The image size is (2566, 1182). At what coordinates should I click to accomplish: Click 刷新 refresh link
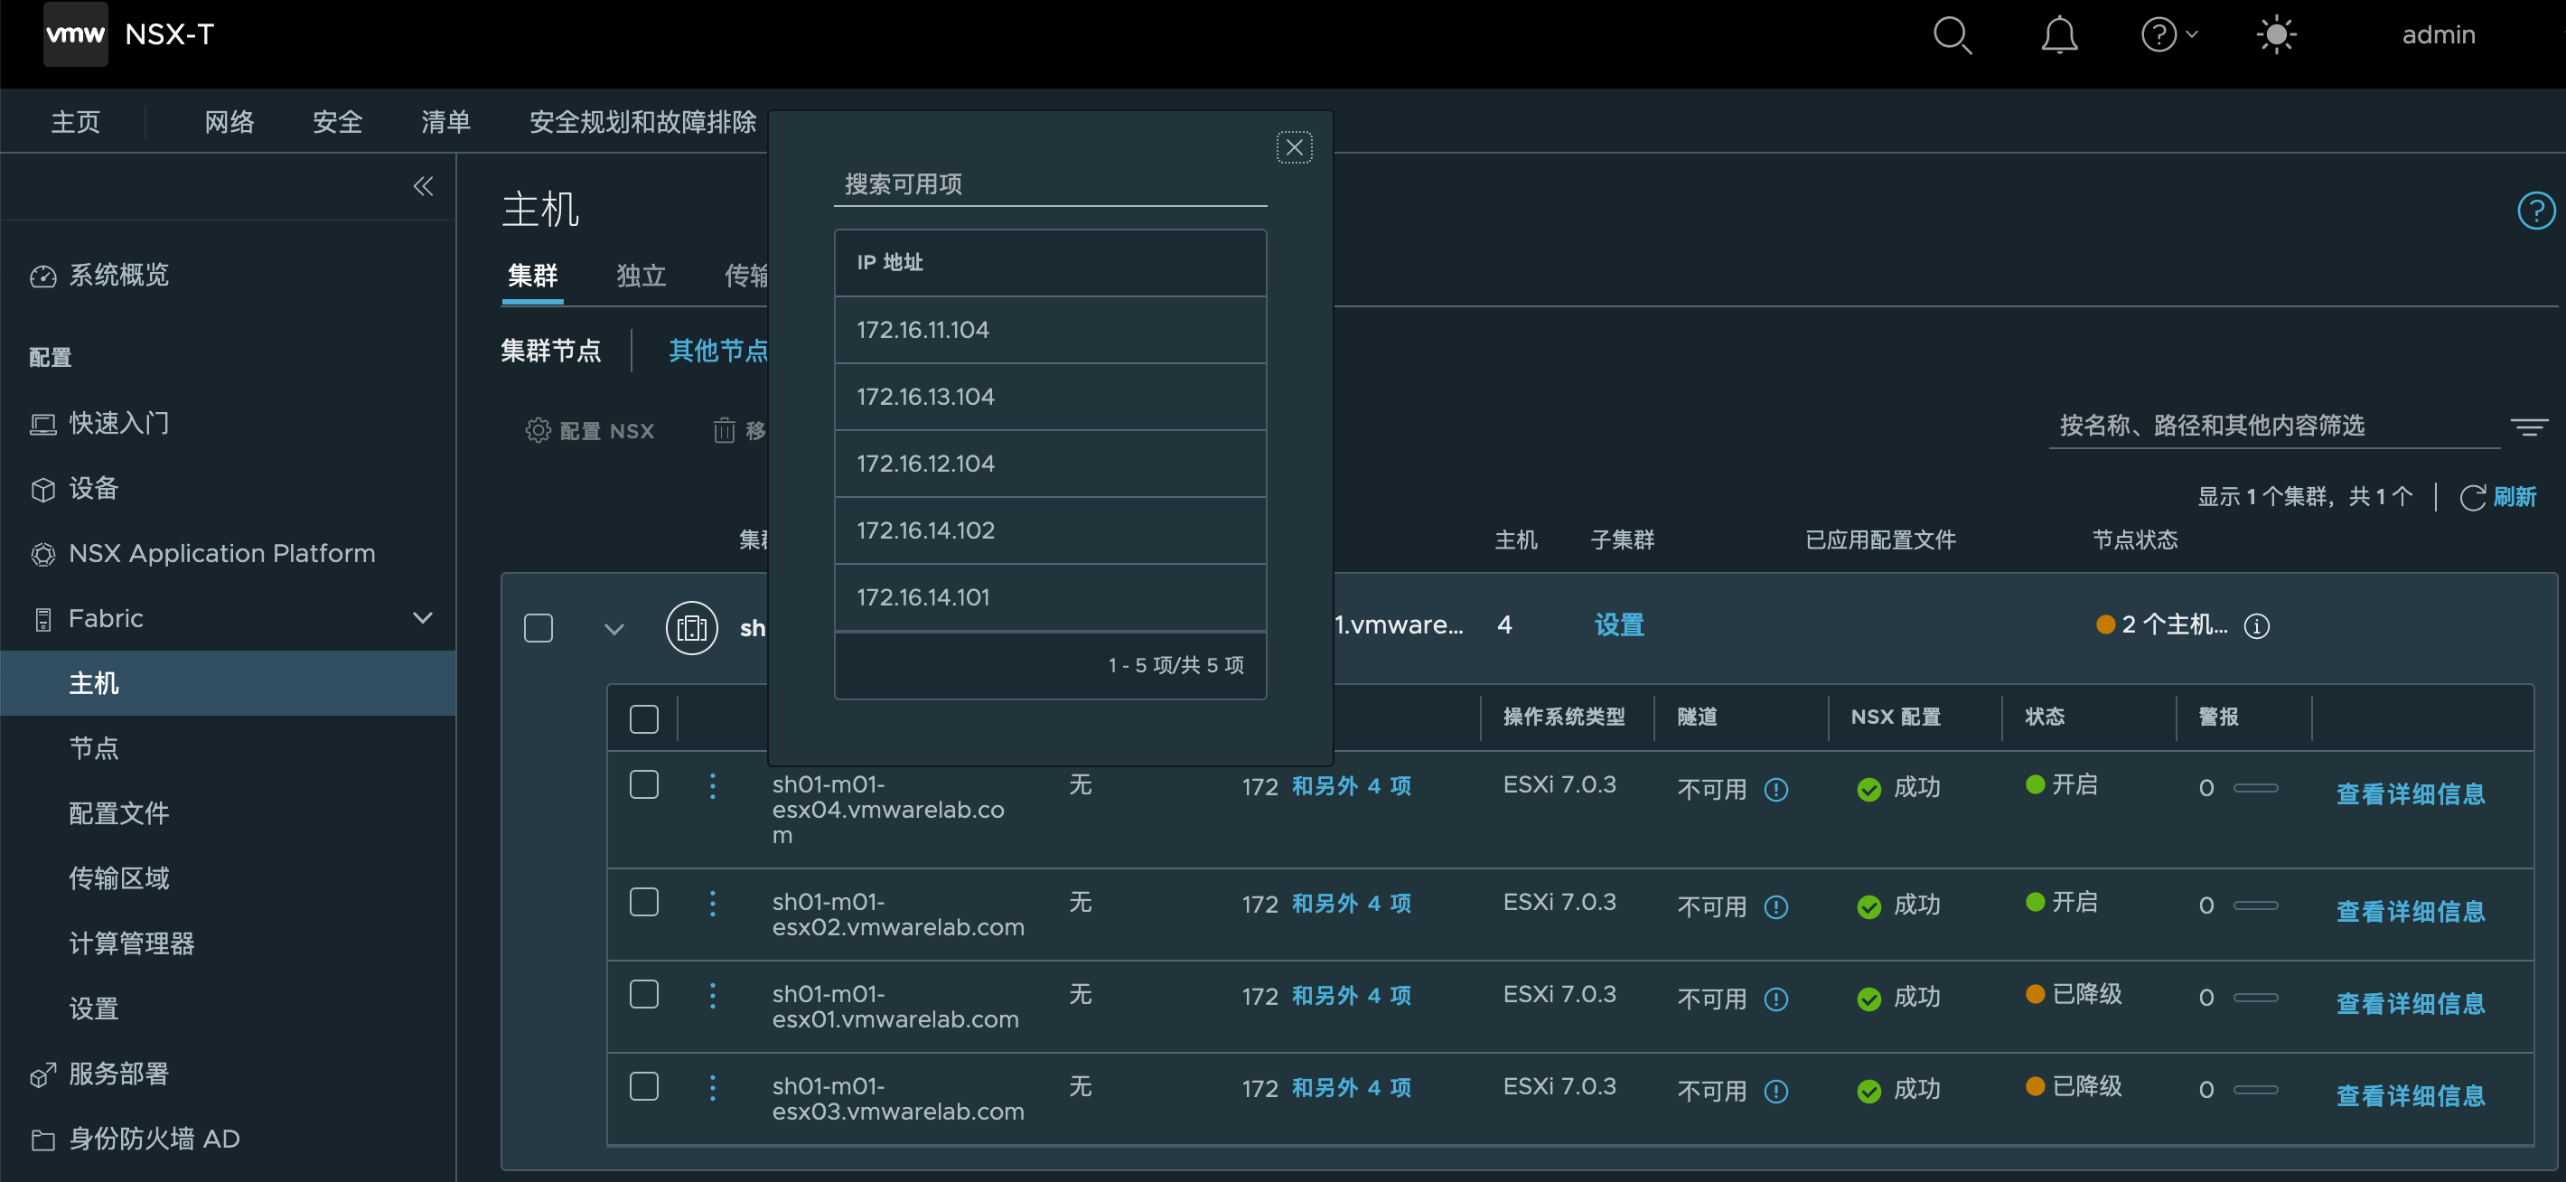pos(2497,496)
